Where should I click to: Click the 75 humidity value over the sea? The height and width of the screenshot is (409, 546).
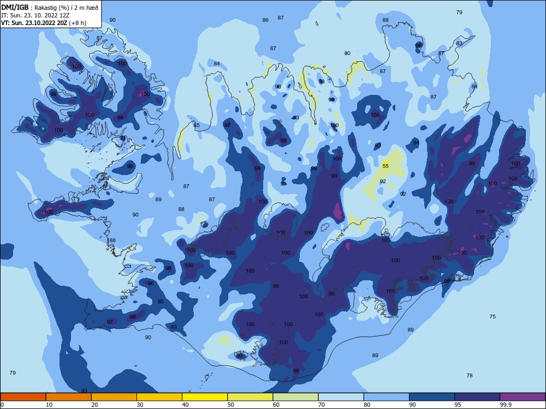492,316
